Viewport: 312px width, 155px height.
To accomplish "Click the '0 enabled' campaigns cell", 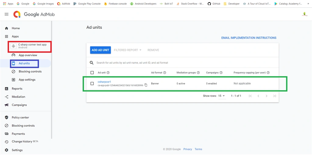I will [211, 84].
